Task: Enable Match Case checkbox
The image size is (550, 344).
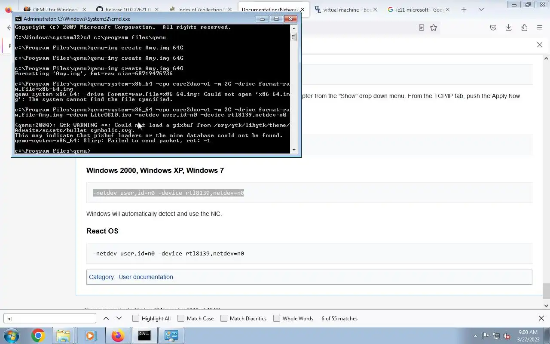Action: pos(181,318)
